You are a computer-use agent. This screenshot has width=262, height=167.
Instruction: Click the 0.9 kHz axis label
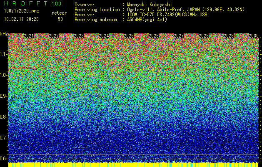pyautogui.click(x=4, y=96)
